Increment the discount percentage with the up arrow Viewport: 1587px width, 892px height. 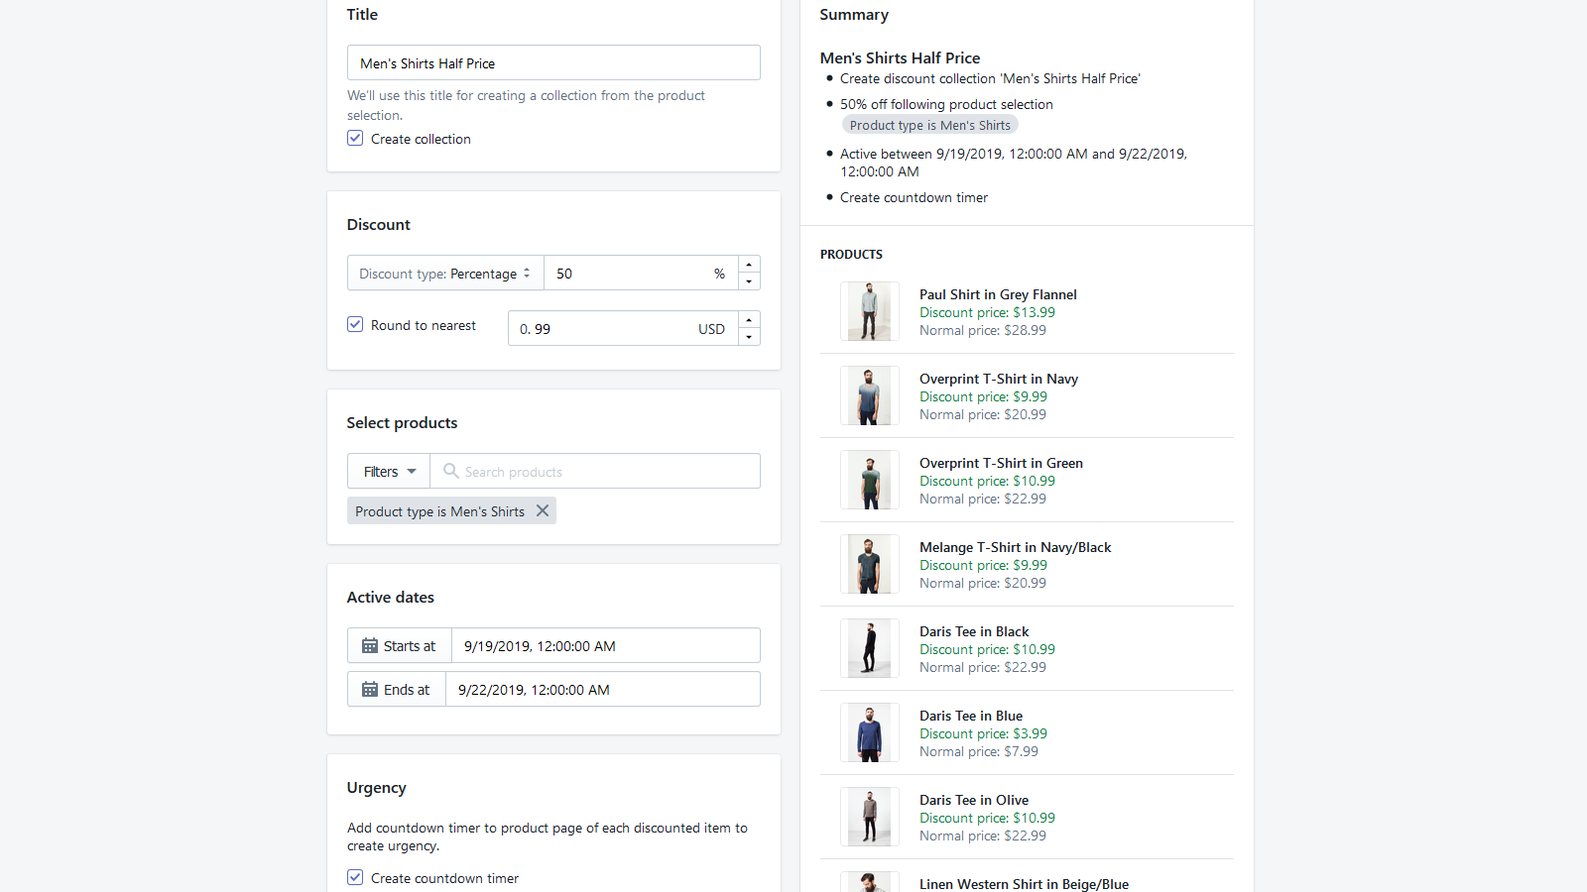749,264
